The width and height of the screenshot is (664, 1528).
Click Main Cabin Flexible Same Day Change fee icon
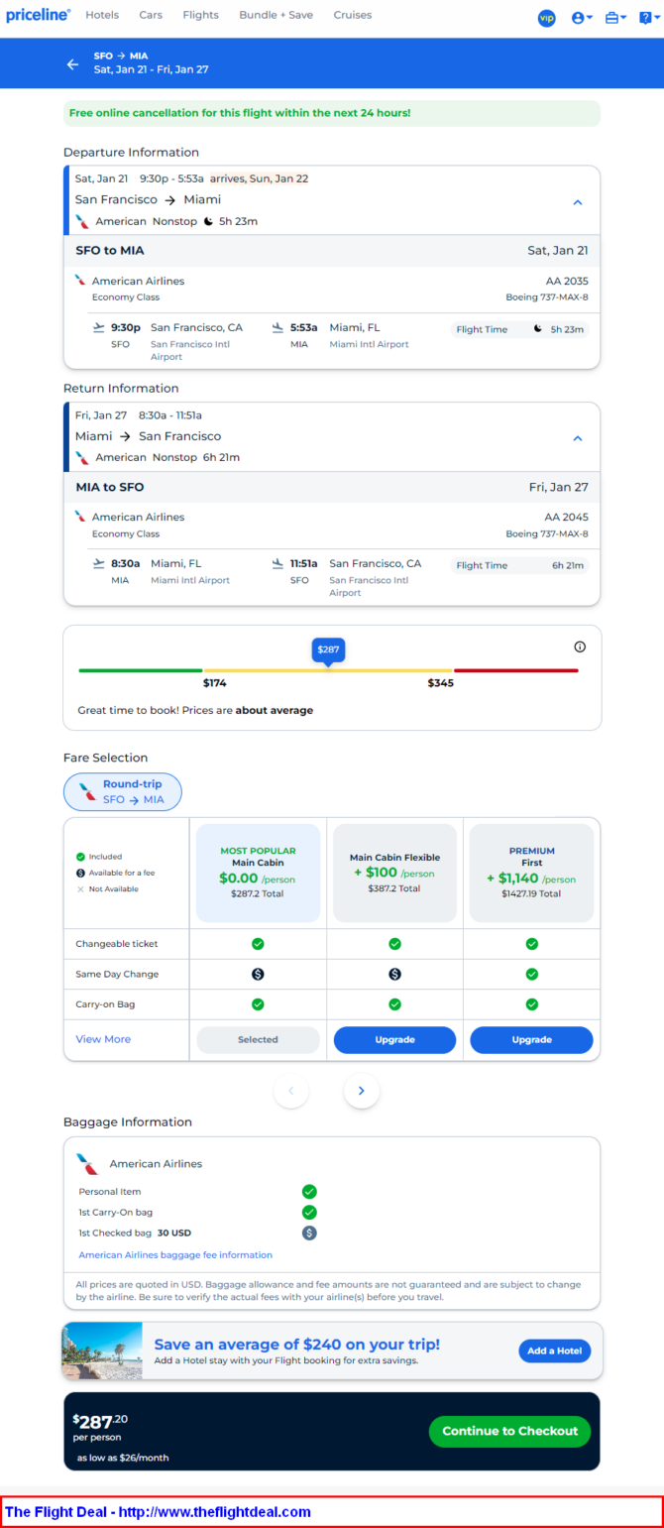click(394, 975)
